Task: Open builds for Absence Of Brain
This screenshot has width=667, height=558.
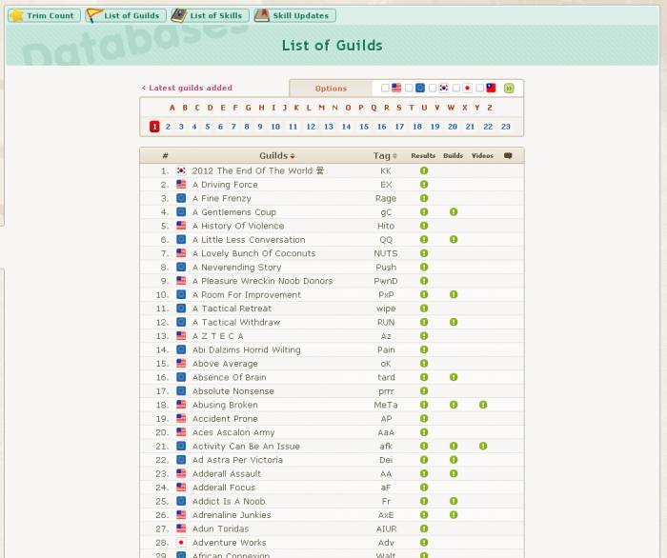Action: pos(454,377)
